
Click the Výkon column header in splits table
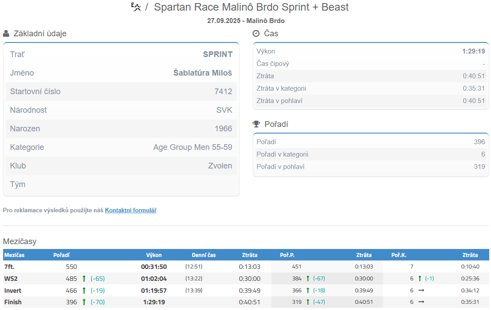[x=154, y=255]
